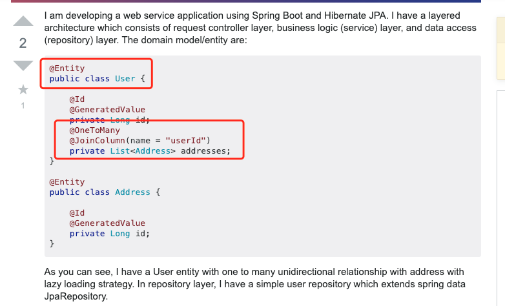The width and height of the screenshot is (505, 306).
Task: Favorite the question using the star icon
Action: click(x=23, y=89)
